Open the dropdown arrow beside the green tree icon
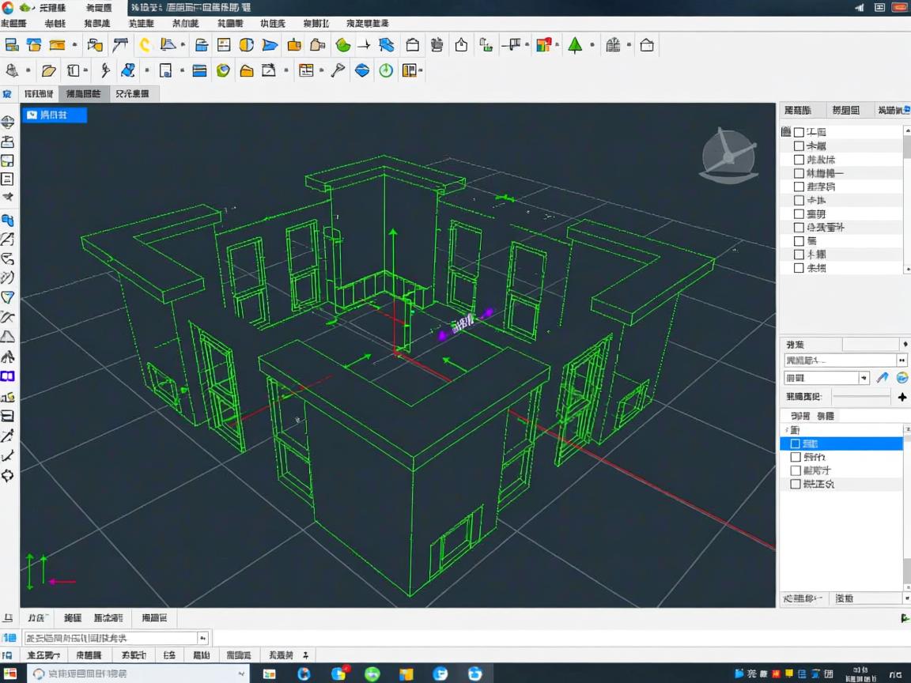911x683 pixels. click(x=592, y=46)
